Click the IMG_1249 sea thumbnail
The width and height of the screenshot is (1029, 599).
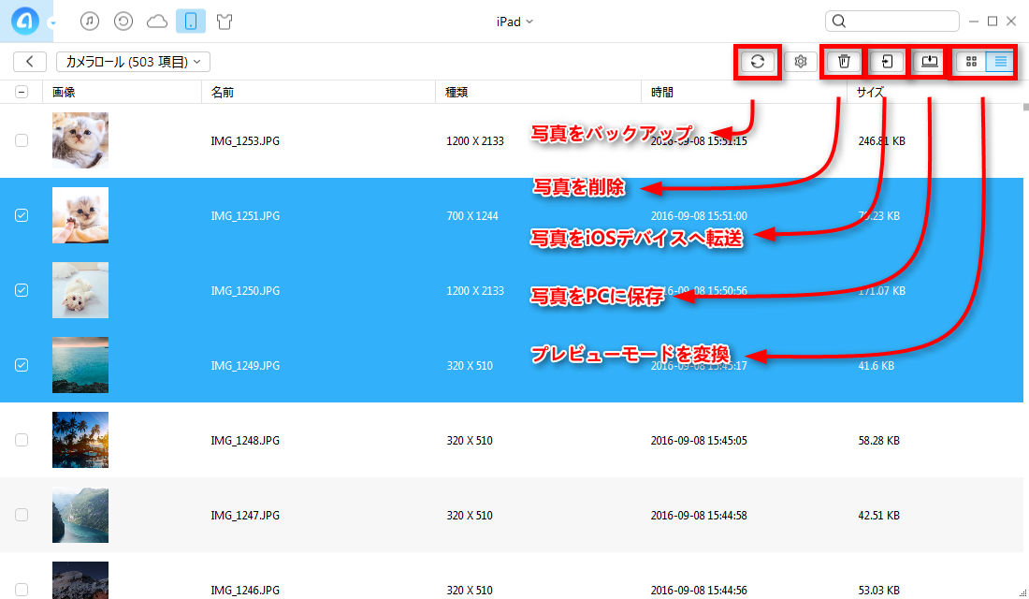coord(80,365)
